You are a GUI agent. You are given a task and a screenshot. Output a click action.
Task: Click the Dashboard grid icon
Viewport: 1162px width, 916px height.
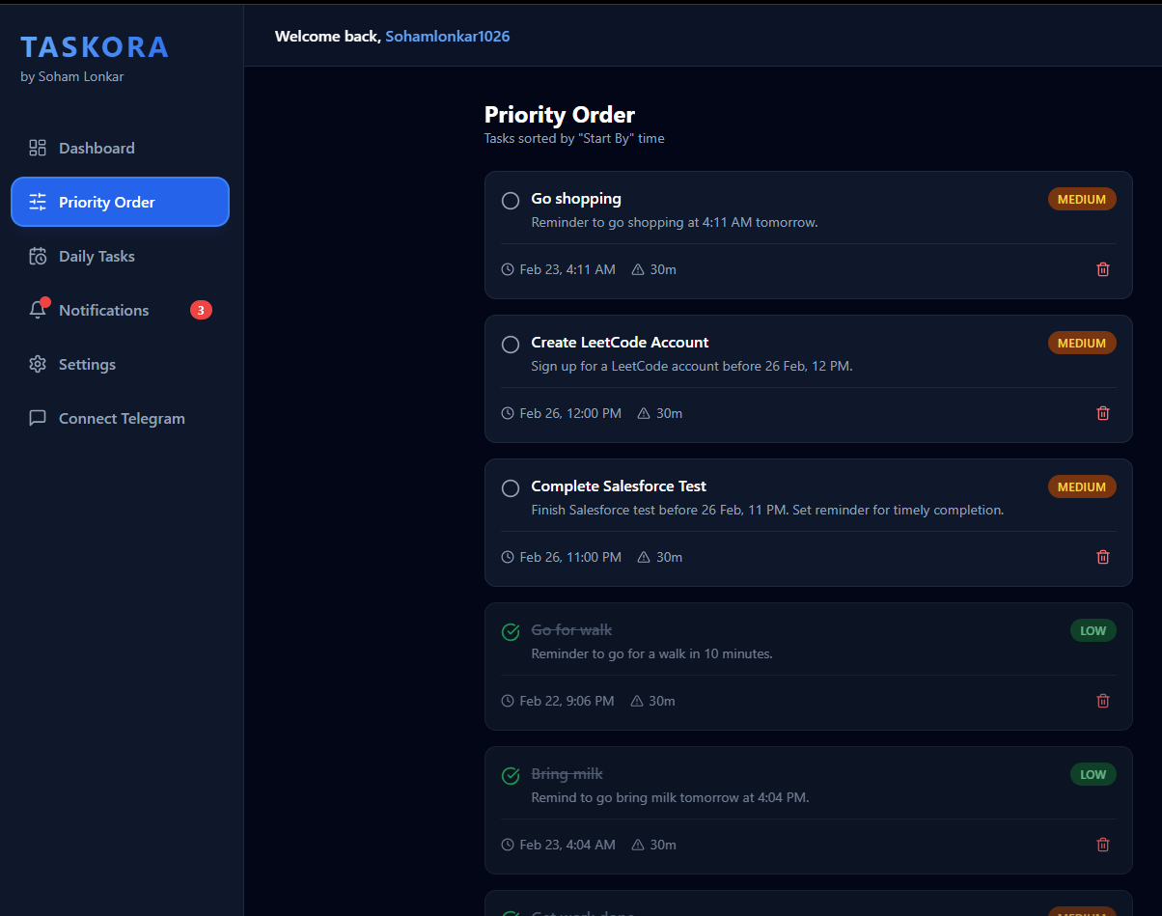click(38, 147)
